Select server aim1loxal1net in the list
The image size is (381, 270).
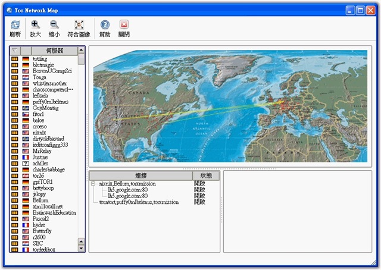pos(48,206)
